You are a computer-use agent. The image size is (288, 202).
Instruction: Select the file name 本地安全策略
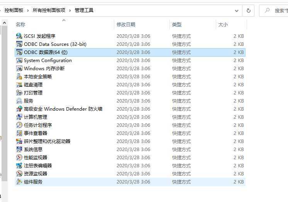[x=38, y=76]
